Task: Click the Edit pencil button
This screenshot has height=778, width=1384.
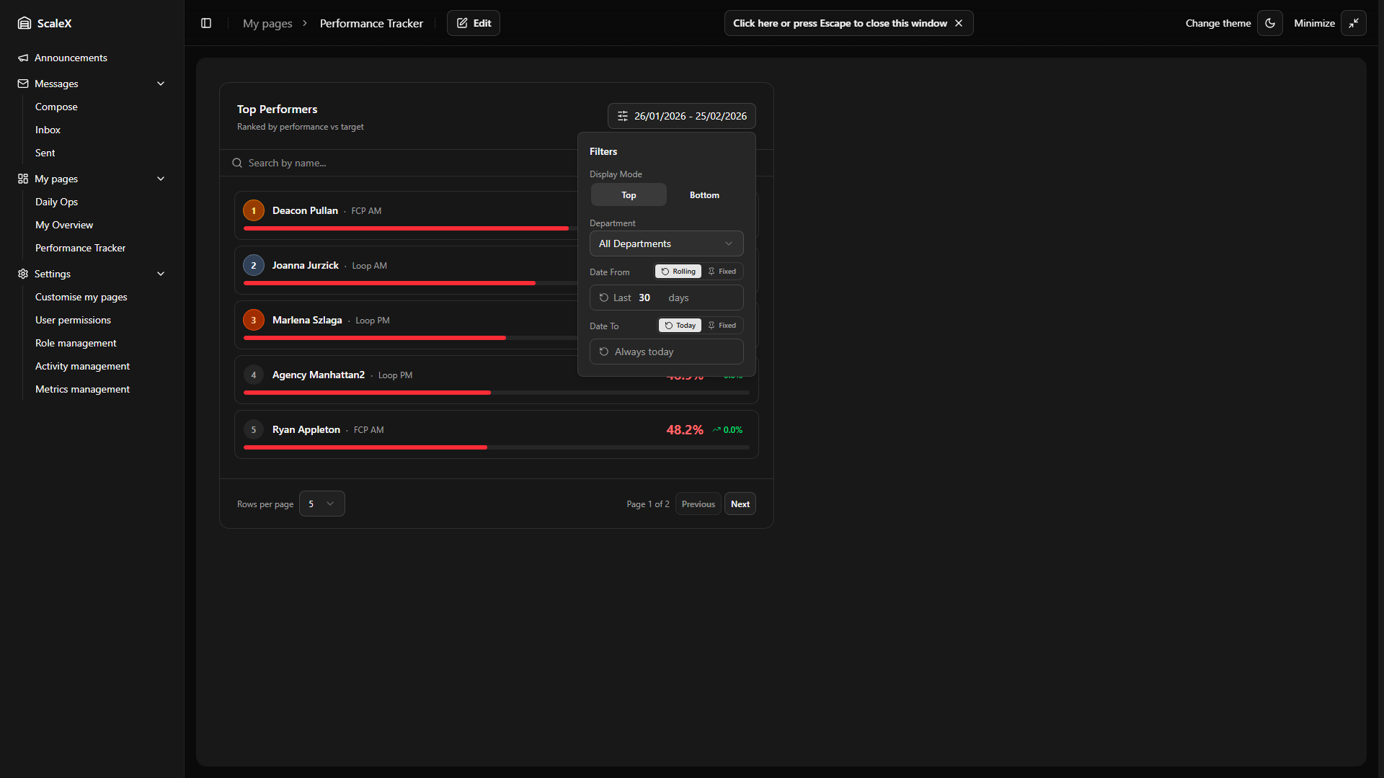Action: coord(474,23)
